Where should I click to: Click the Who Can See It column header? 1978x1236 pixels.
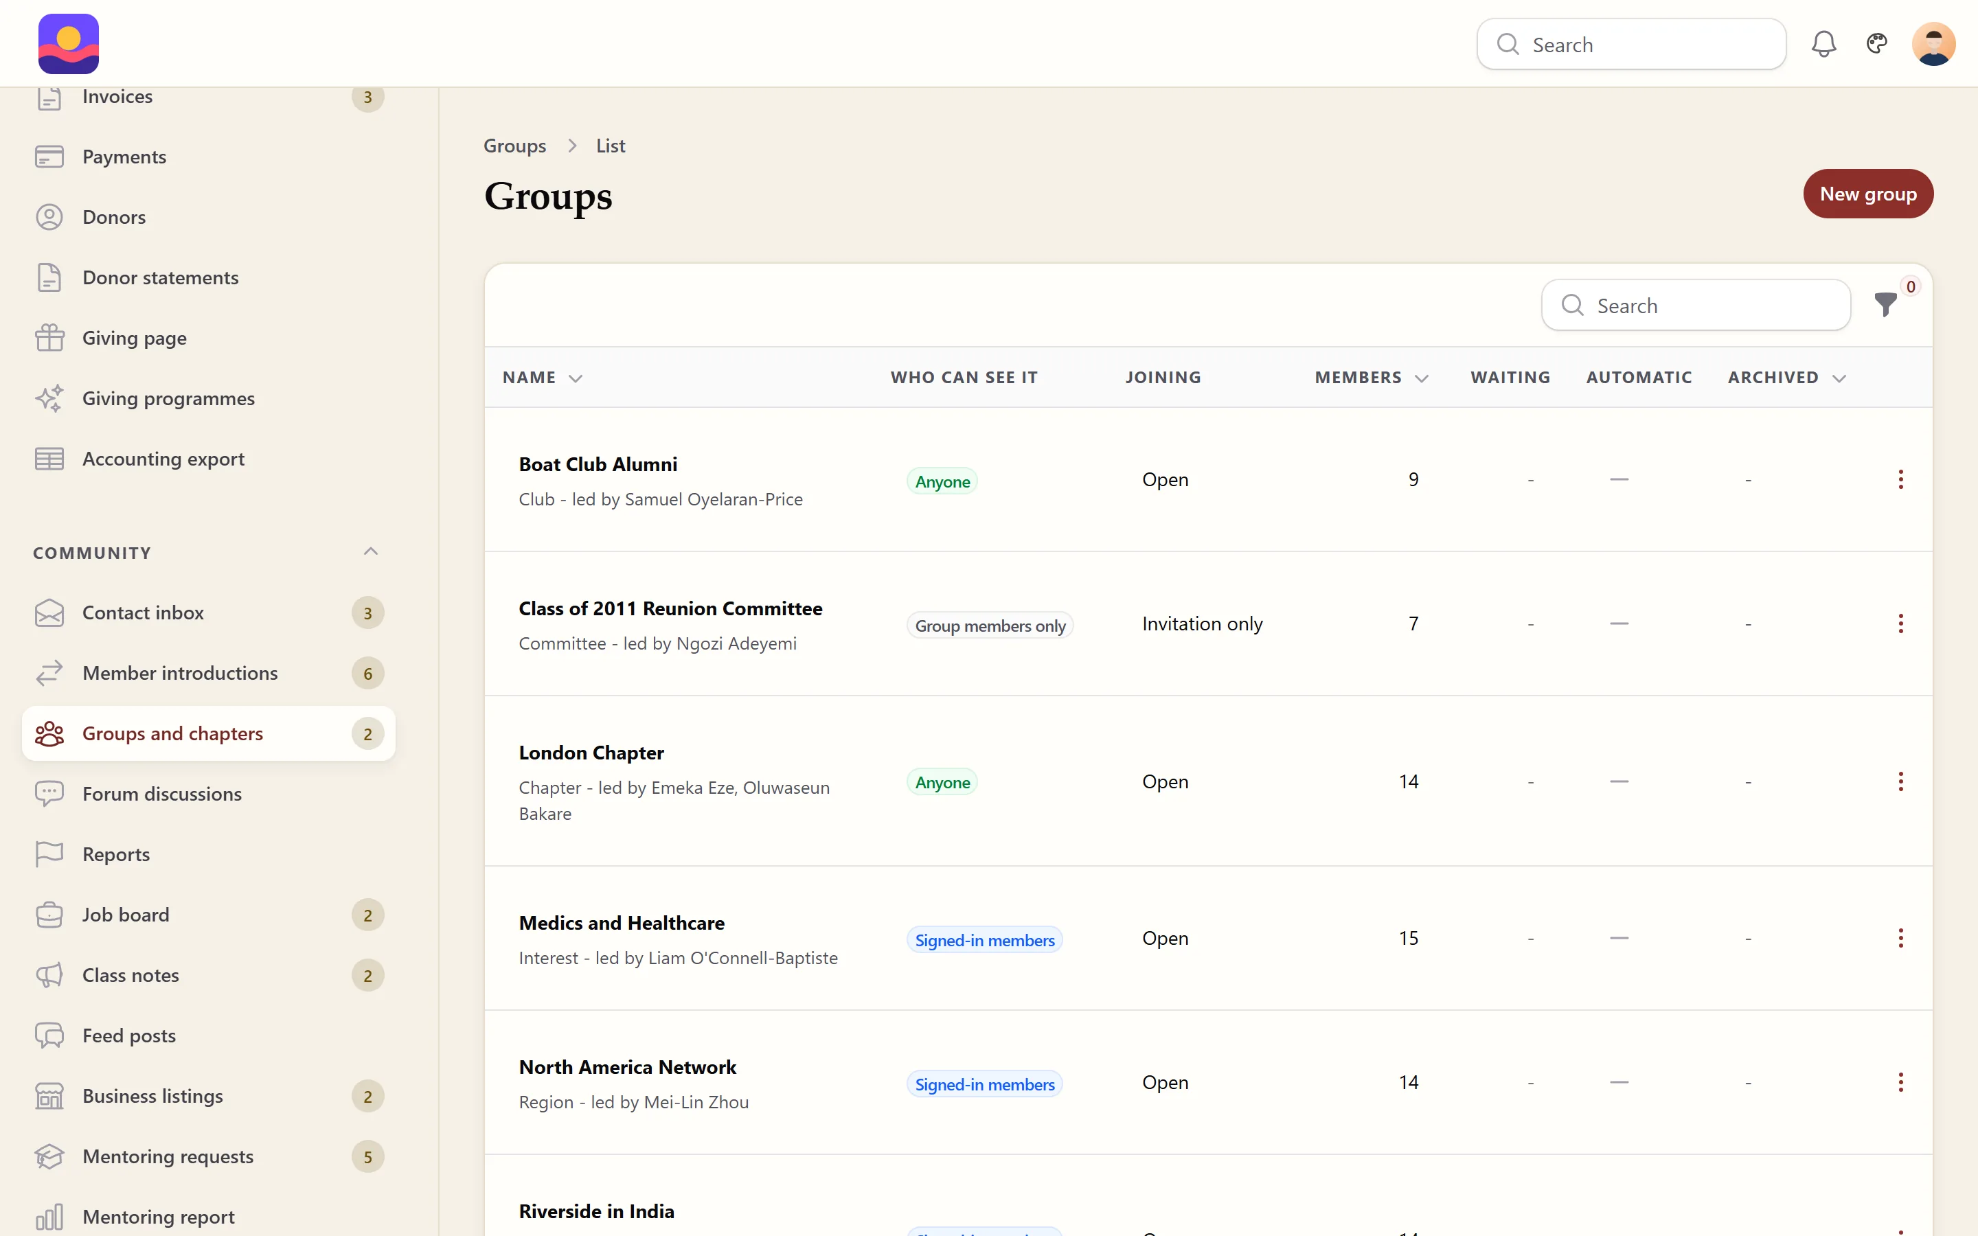click(964, 378)
